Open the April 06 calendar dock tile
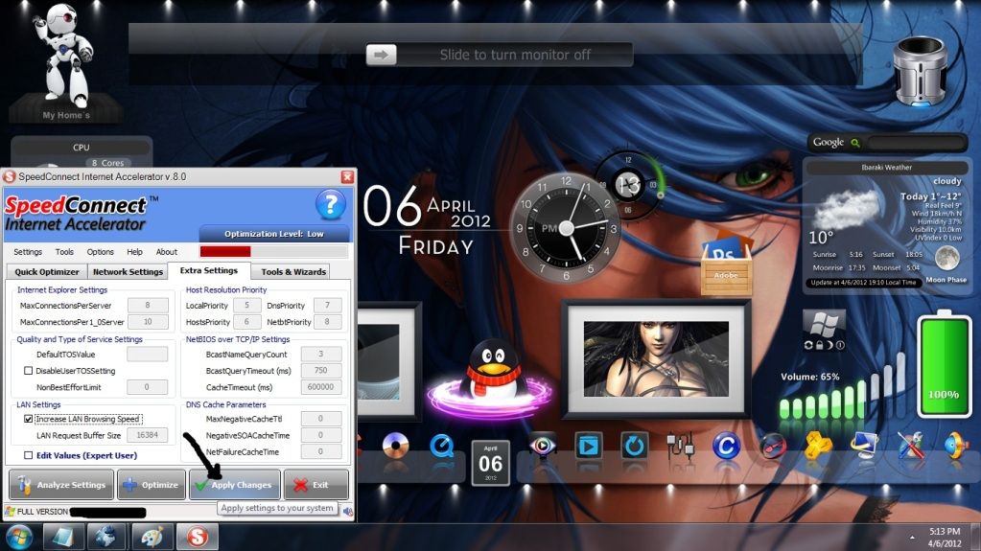This screenshot has width=981, height=551. coord(491,463)
